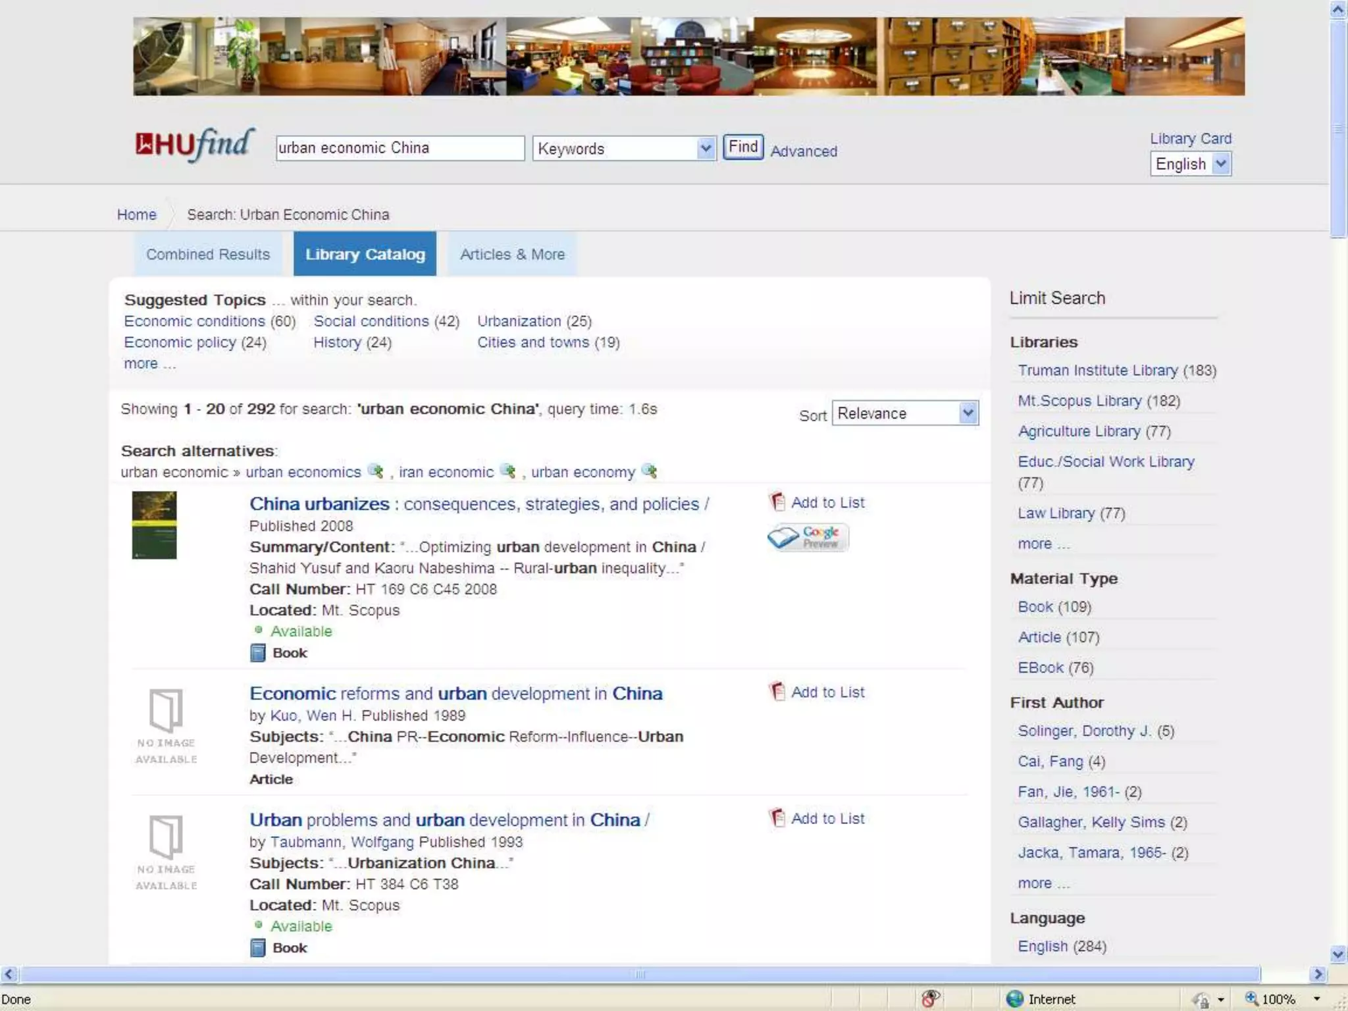The width and height of the screenshot is (1348, 1011).
Task: Open the Keywords search type dropdown
Action: click(623, 149)
